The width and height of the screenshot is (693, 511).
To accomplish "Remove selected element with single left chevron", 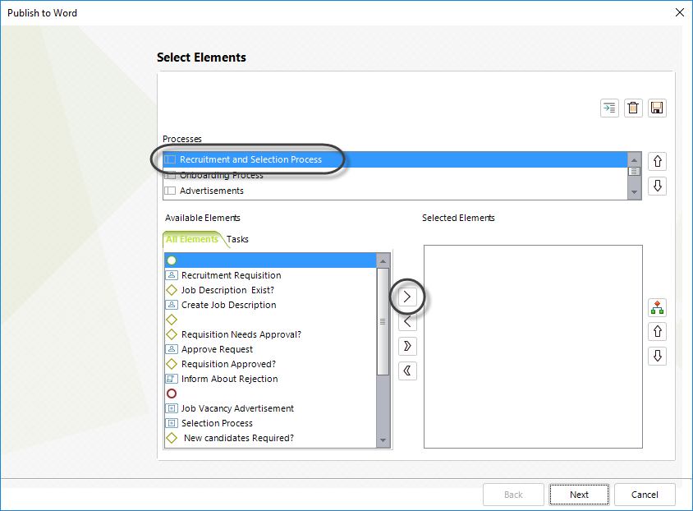I will coord(407,321).
